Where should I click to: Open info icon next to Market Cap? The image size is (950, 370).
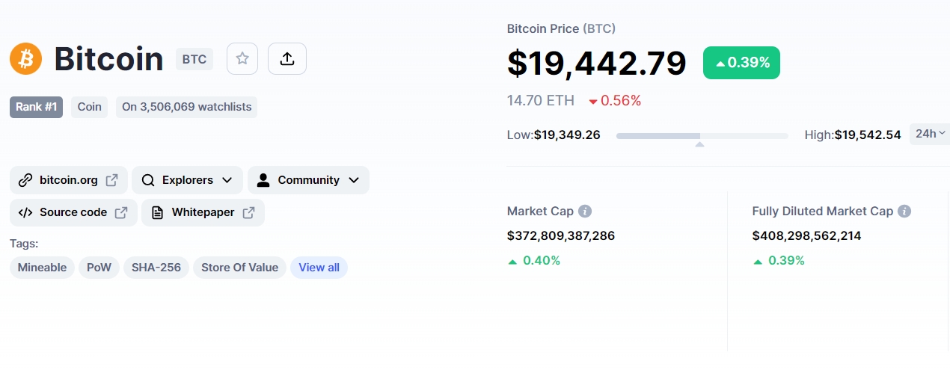click(x=585, y=212)
